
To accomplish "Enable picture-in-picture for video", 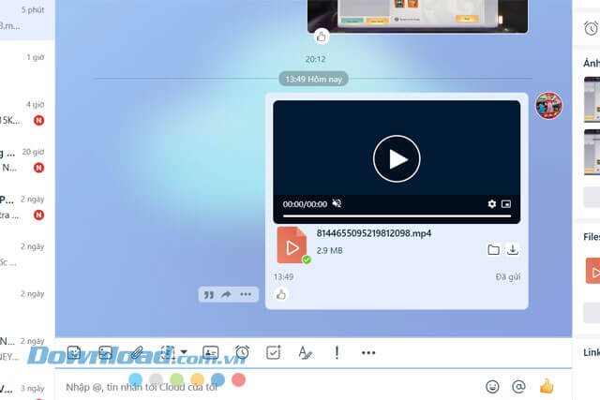I will coord(506,204).
